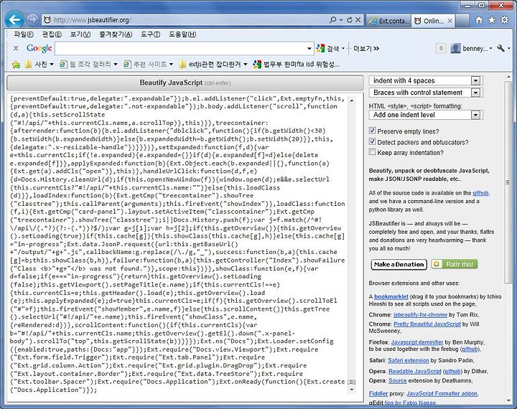Open the Google toolbar wrench settings
This screenshot has width=517, height=409.
tap(501, 49)
